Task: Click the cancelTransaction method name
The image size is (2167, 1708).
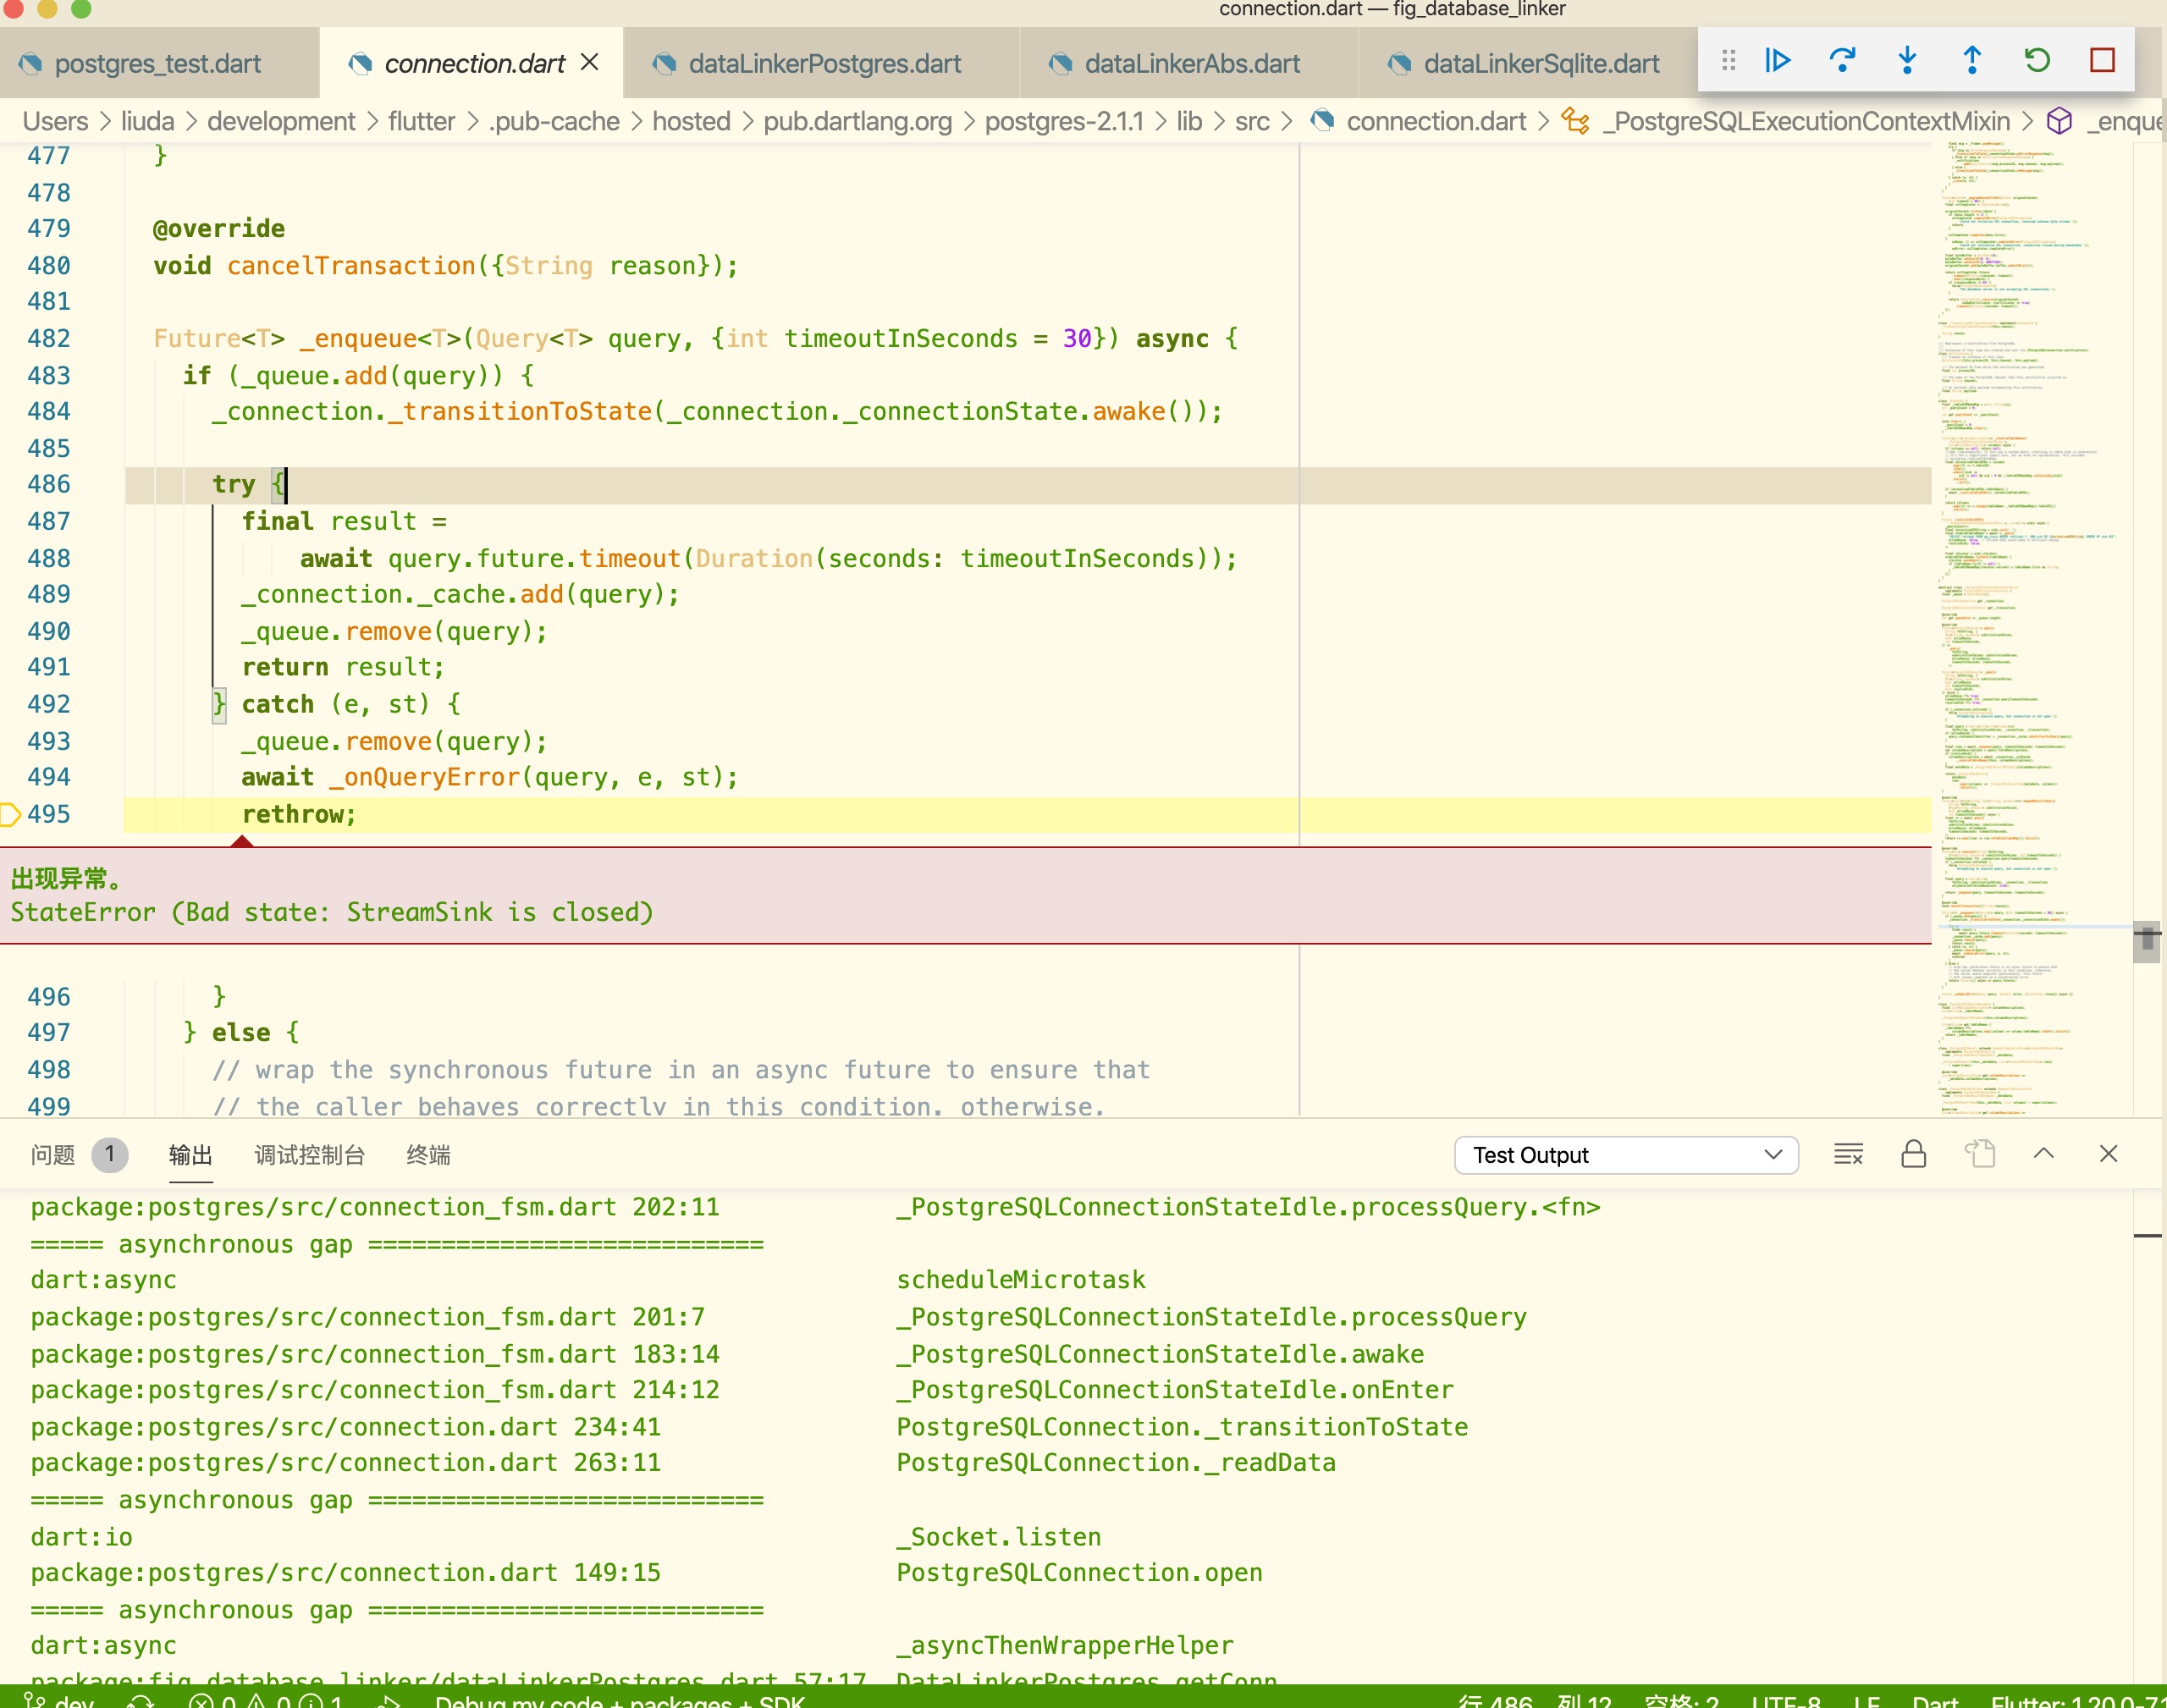Action: [351, 266]
